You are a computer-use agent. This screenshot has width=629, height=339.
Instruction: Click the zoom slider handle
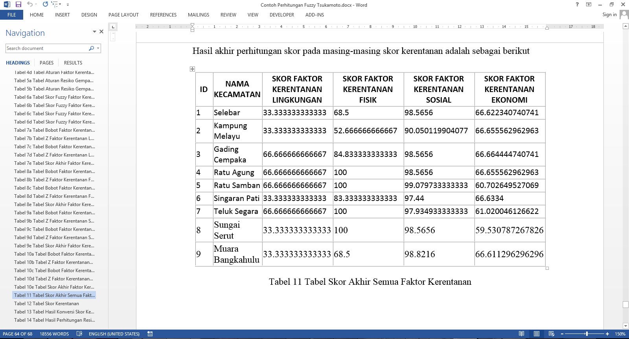tap(587, 334)
